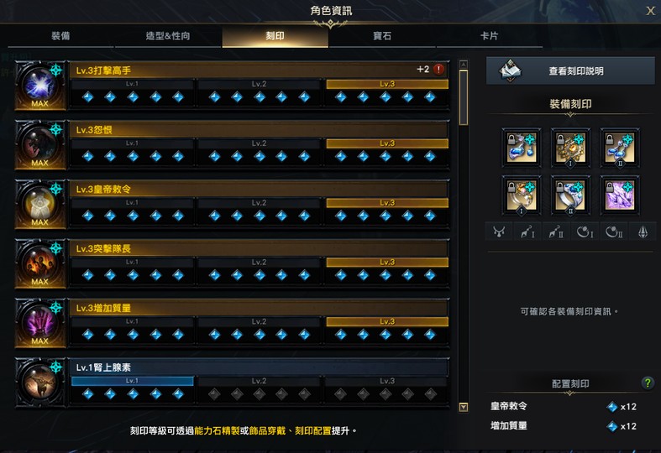
Task: Select the necklace equipment slot icon
Action: pyautogui.click(x=499, y=232)
